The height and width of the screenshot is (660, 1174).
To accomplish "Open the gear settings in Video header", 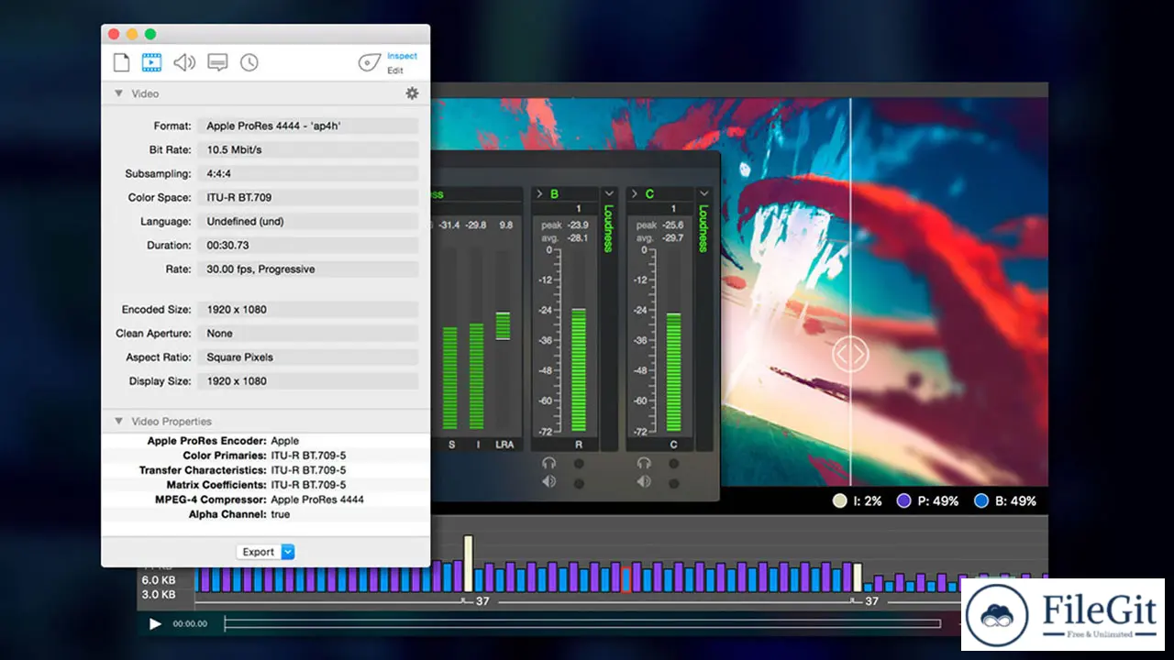I will [412, 93].
